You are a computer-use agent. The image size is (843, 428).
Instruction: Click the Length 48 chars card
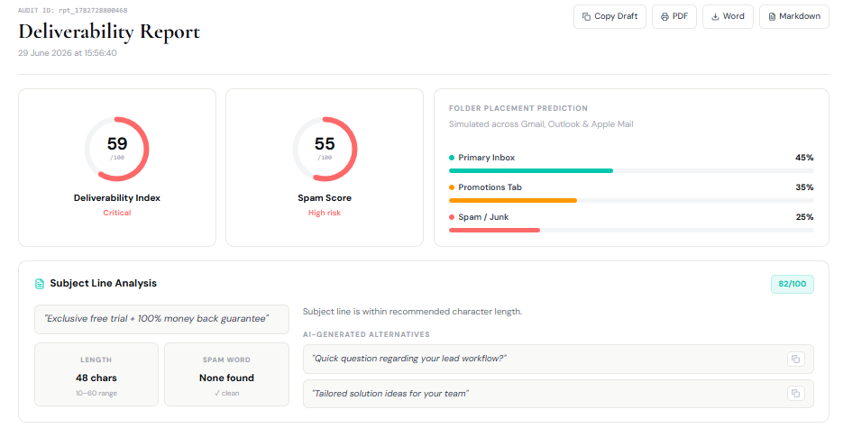(x=96, y=375)
